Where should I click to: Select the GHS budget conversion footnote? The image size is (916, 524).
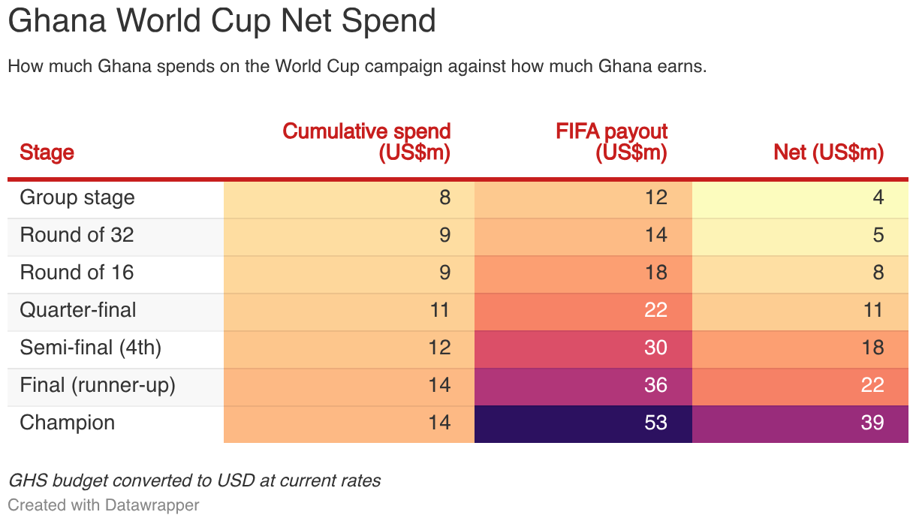pos(194,480)
